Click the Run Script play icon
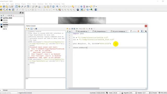The height and width of the screenshot is (94, 167). point(77,29)
